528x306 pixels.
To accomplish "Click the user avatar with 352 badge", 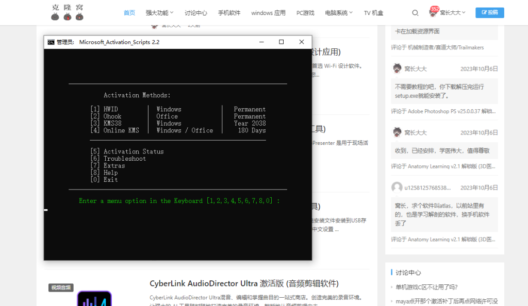I will [433, 12].
